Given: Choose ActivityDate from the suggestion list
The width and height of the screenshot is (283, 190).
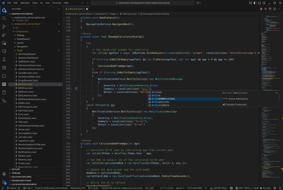Looking at the screenshot, I should click(x=160, y=105).
